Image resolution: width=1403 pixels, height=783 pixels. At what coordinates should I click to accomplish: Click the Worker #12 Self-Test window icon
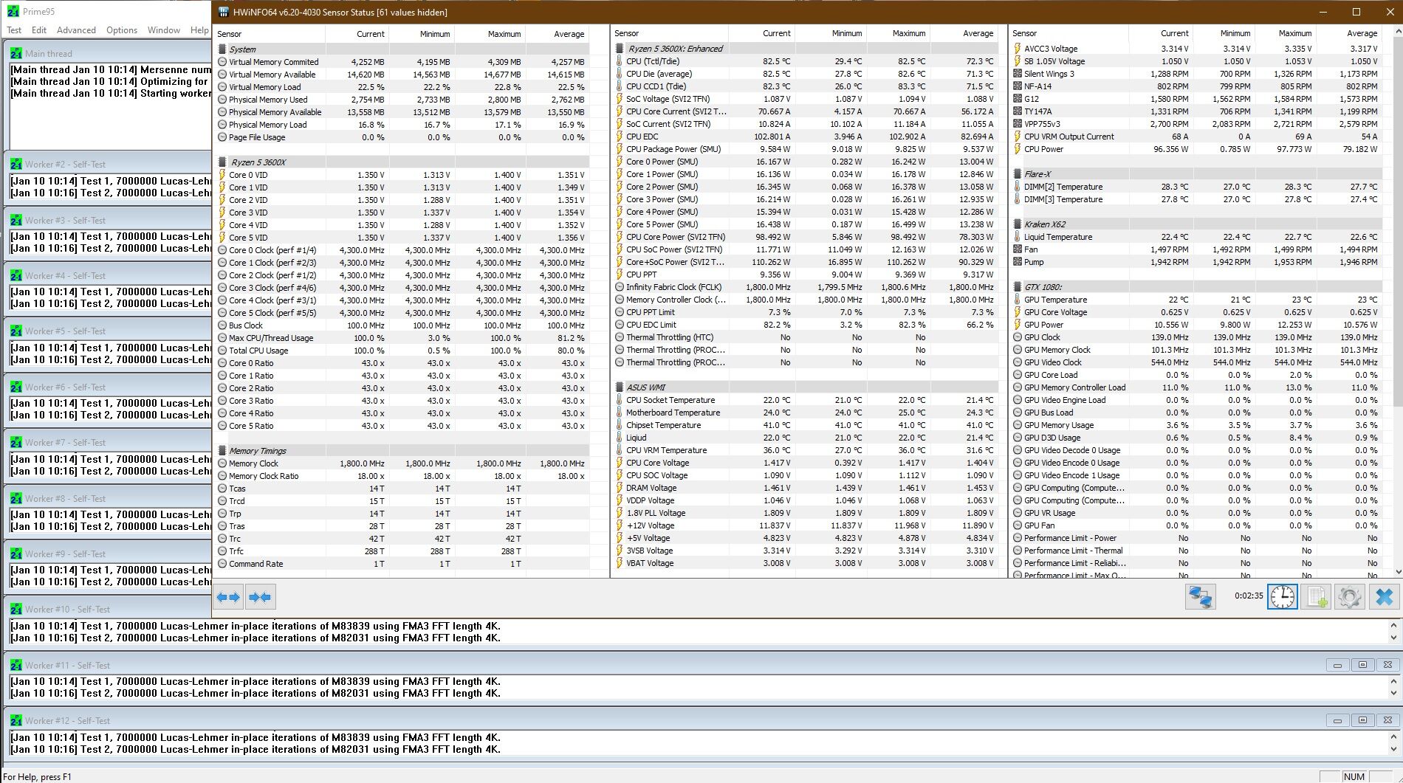tap(16, 720)
